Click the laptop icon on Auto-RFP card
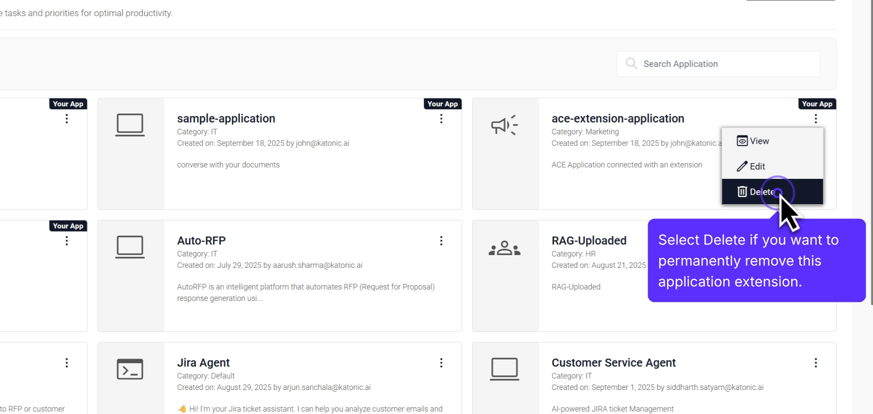873x414 pixels. 130,246
